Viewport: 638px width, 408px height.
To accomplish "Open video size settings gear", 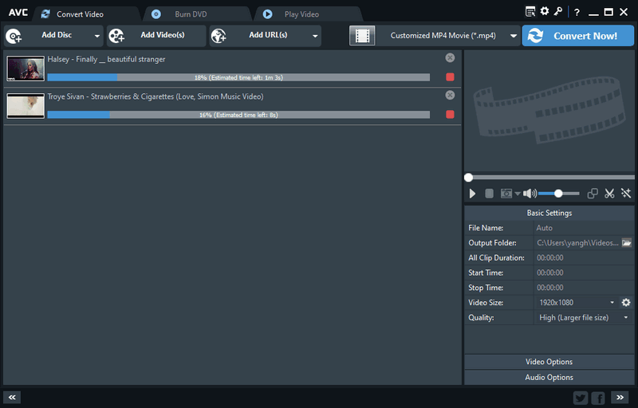I will [x=626, y=302].
